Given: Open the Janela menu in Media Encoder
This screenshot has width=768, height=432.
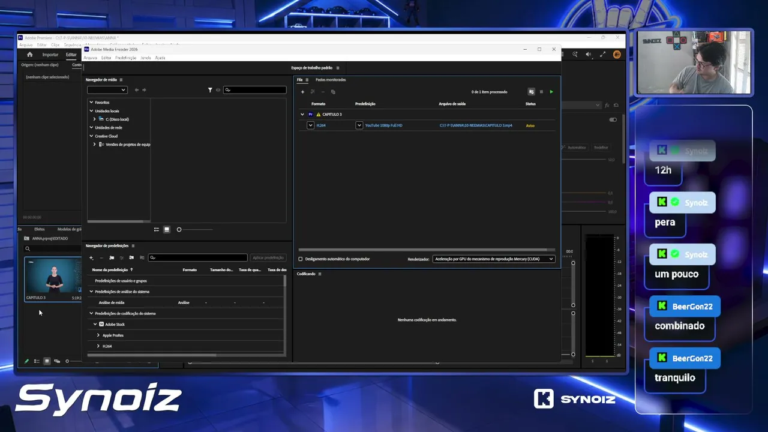Looking at the screenshot, I should pos(145,58).
